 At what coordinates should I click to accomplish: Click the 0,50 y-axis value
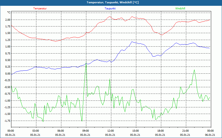pos(8,60)
